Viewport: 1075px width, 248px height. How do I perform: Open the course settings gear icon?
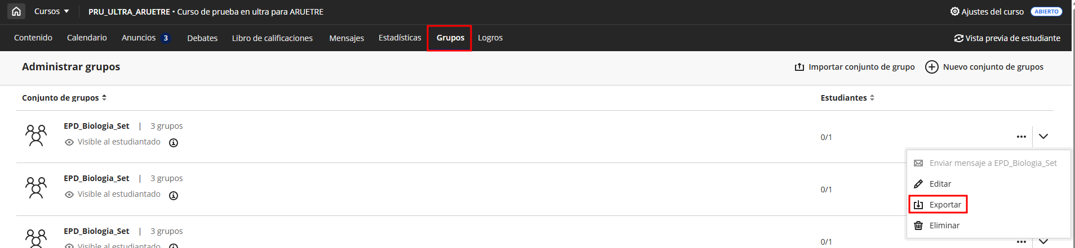(954, 11)
